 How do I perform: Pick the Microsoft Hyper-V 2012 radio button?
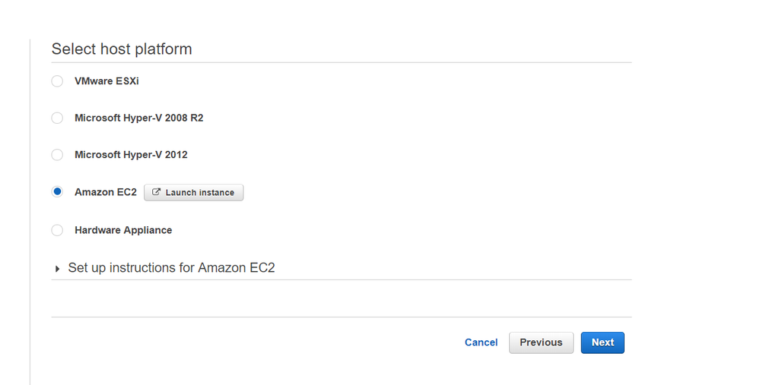[x=57, y=155]
